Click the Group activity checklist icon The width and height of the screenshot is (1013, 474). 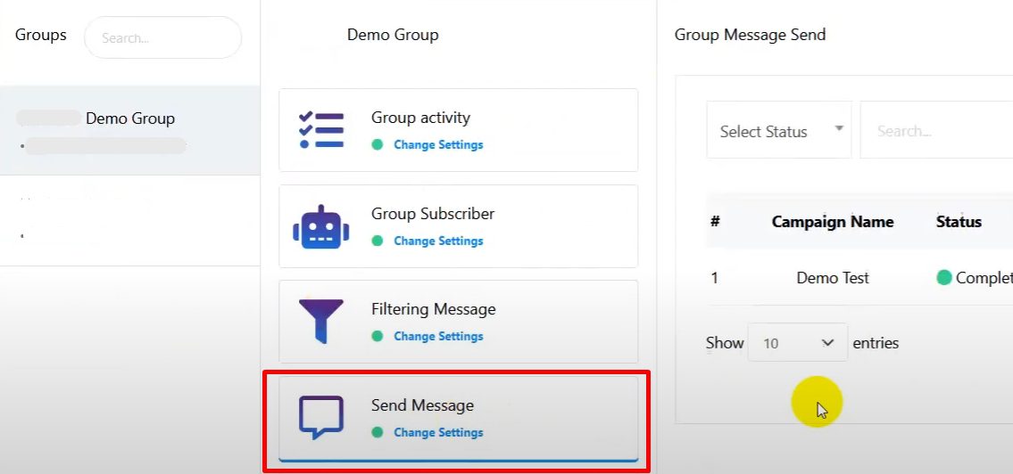point(320,130)
